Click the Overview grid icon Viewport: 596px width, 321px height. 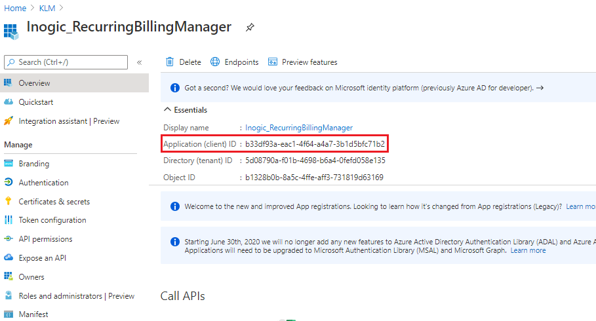(8, 83)
